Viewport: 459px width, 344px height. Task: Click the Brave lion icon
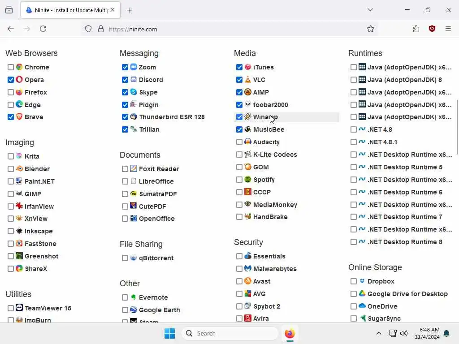click(x=19, y=117)
